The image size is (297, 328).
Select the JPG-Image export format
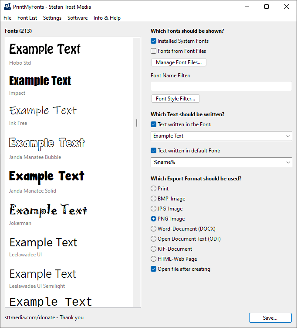point(153,209)
